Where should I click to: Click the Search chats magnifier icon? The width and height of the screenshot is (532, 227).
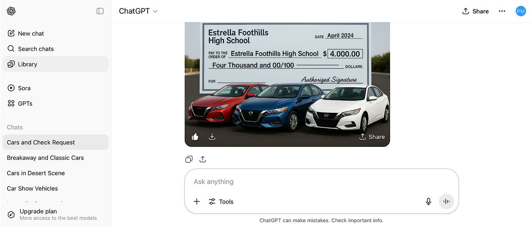click(11, 49)
